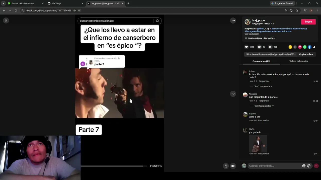
Task: Like SOCH's 'y la parte 8' comment
Action: pyautogui.click(x=314, y=154)
